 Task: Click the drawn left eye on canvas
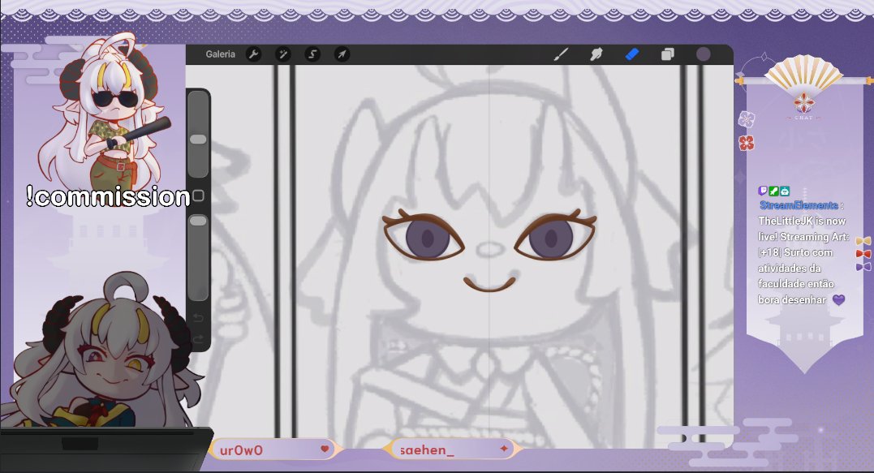tap(424, 235)
